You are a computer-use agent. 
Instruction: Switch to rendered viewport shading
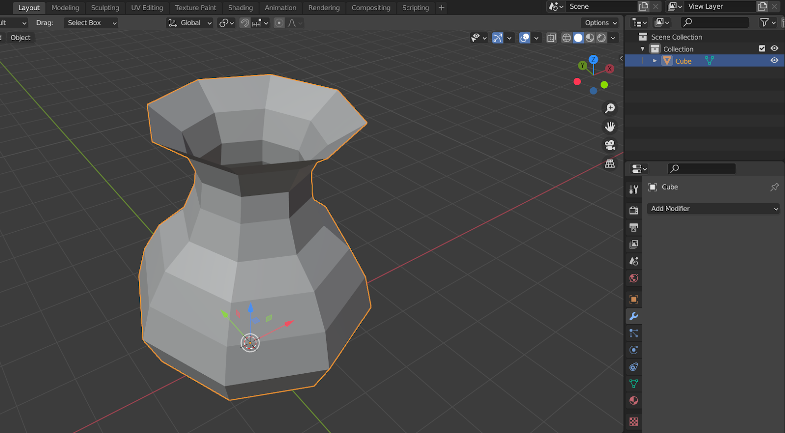[x=602, y=38]
